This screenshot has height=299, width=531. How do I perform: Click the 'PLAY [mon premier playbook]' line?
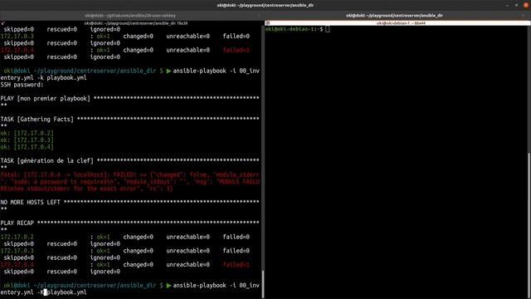(x=129, y=98)
